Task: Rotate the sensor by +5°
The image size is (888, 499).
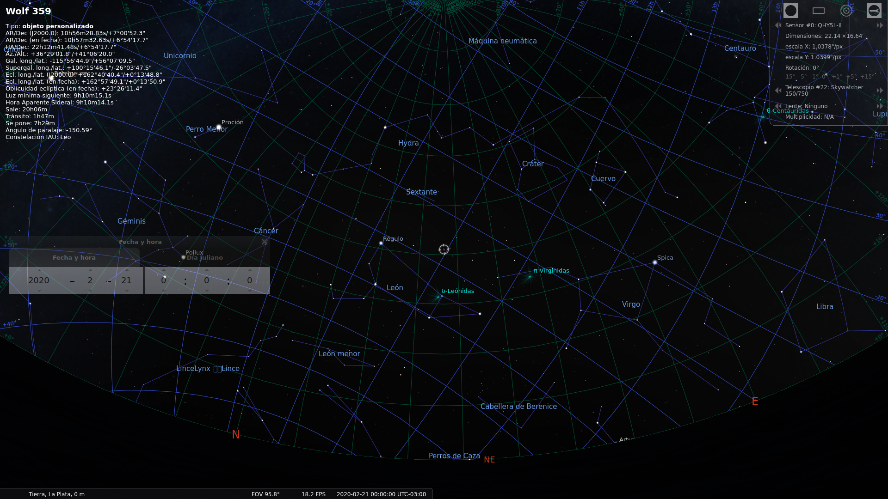Action: 851,77
